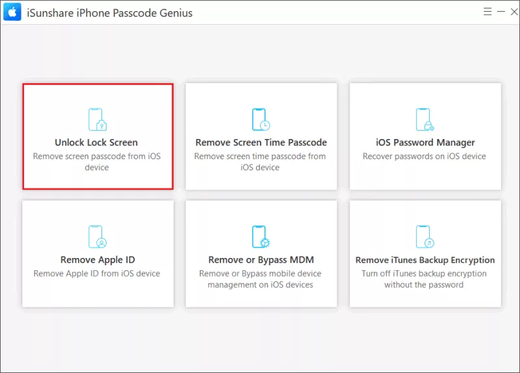Click the iSunshare Apple logo icon
Image resolution: width=520 pixels, height=373 pixels.
[12, 12]
